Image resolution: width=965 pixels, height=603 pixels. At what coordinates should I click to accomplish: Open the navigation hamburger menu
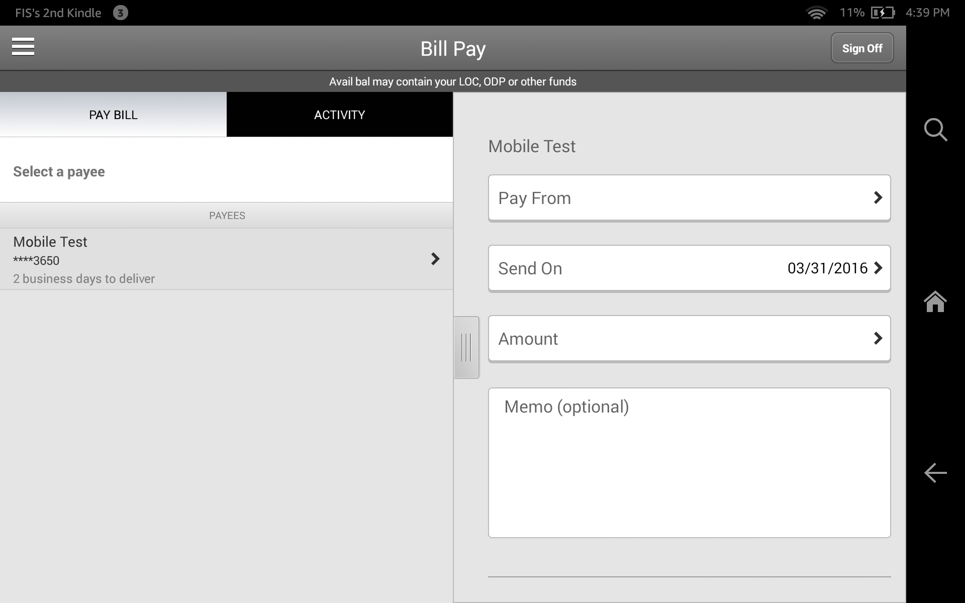point(23,47)
